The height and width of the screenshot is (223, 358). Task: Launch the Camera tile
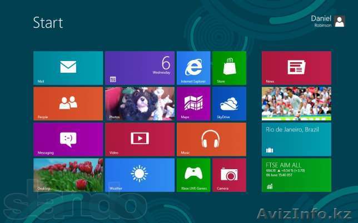click(229, 175)
